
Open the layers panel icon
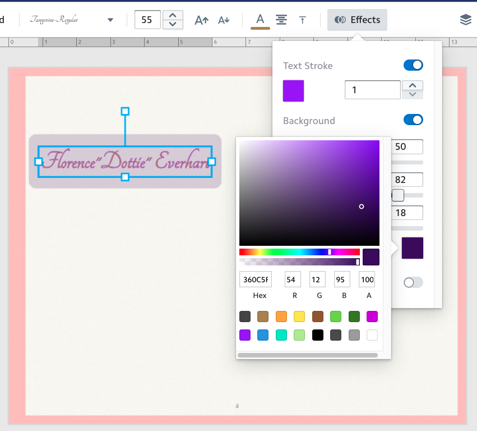pyautogui.click(x=465, y=20)
